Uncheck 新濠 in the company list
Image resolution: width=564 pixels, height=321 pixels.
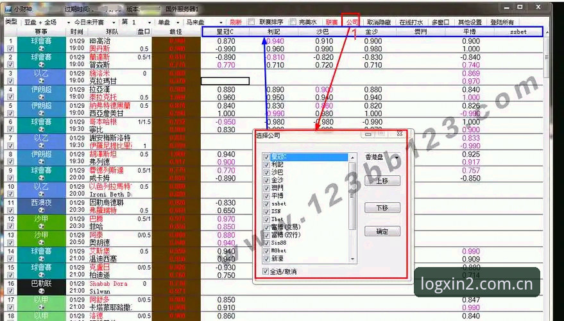tap(266, 259)
